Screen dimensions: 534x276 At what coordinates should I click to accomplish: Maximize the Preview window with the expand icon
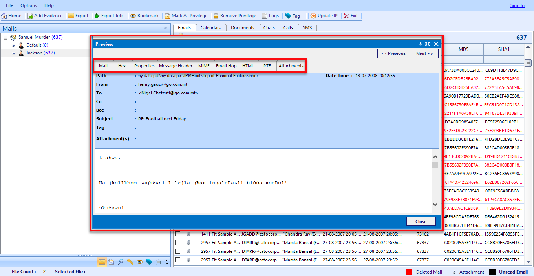pos(428,44)
